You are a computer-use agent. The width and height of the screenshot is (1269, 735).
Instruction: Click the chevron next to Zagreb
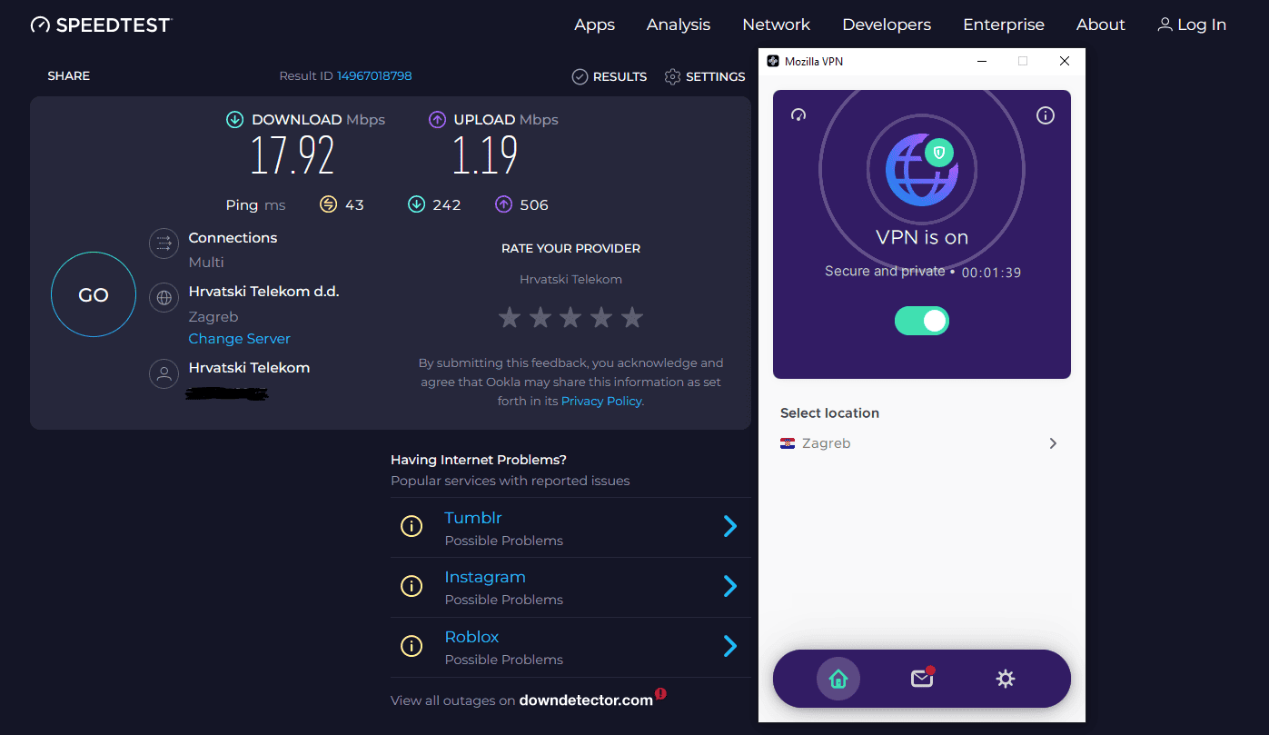coord(1053,443)
